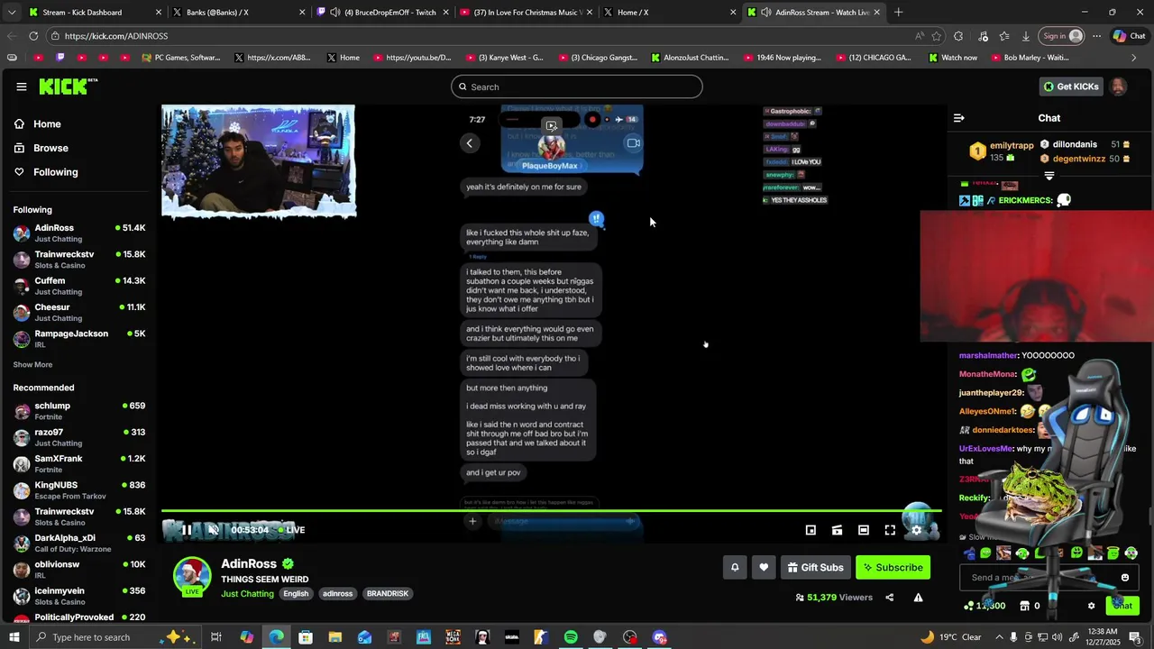Image resolution: width=1154 pixels, height=649 pixels.
Task: Enable notification bell for AdinRoss
Action: (735, 567)
